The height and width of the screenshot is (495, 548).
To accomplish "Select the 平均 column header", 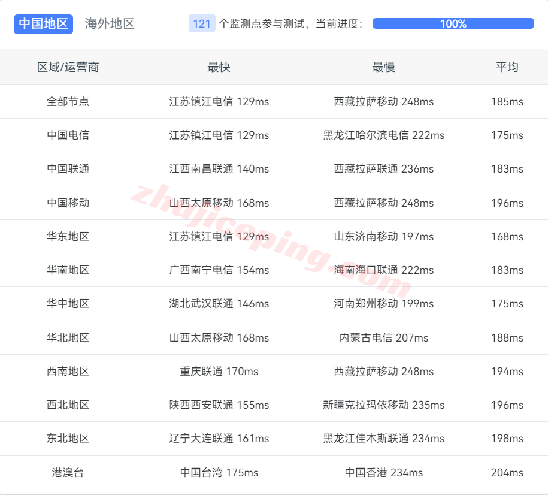I will (x=507, y=67).
